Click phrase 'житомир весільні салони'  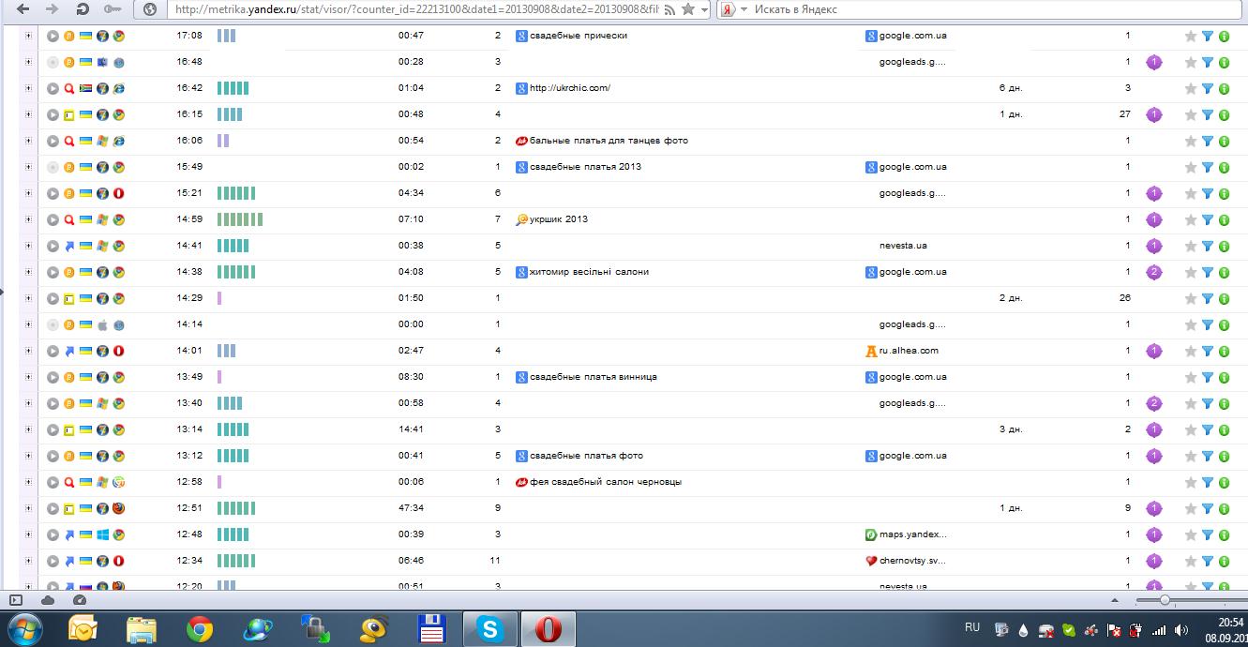(x=589, y=272)
